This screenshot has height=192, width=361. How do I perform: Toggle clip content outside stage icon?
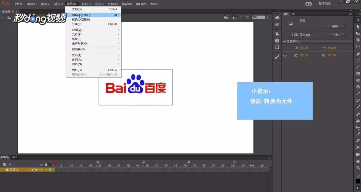click(247, 17)
